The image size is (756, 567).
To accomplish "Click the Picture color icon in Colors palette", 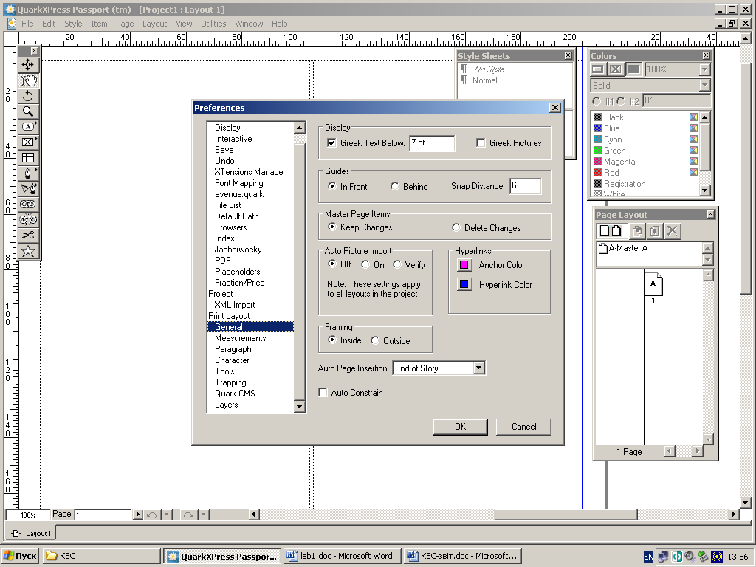I will click(x=616, y=69).
